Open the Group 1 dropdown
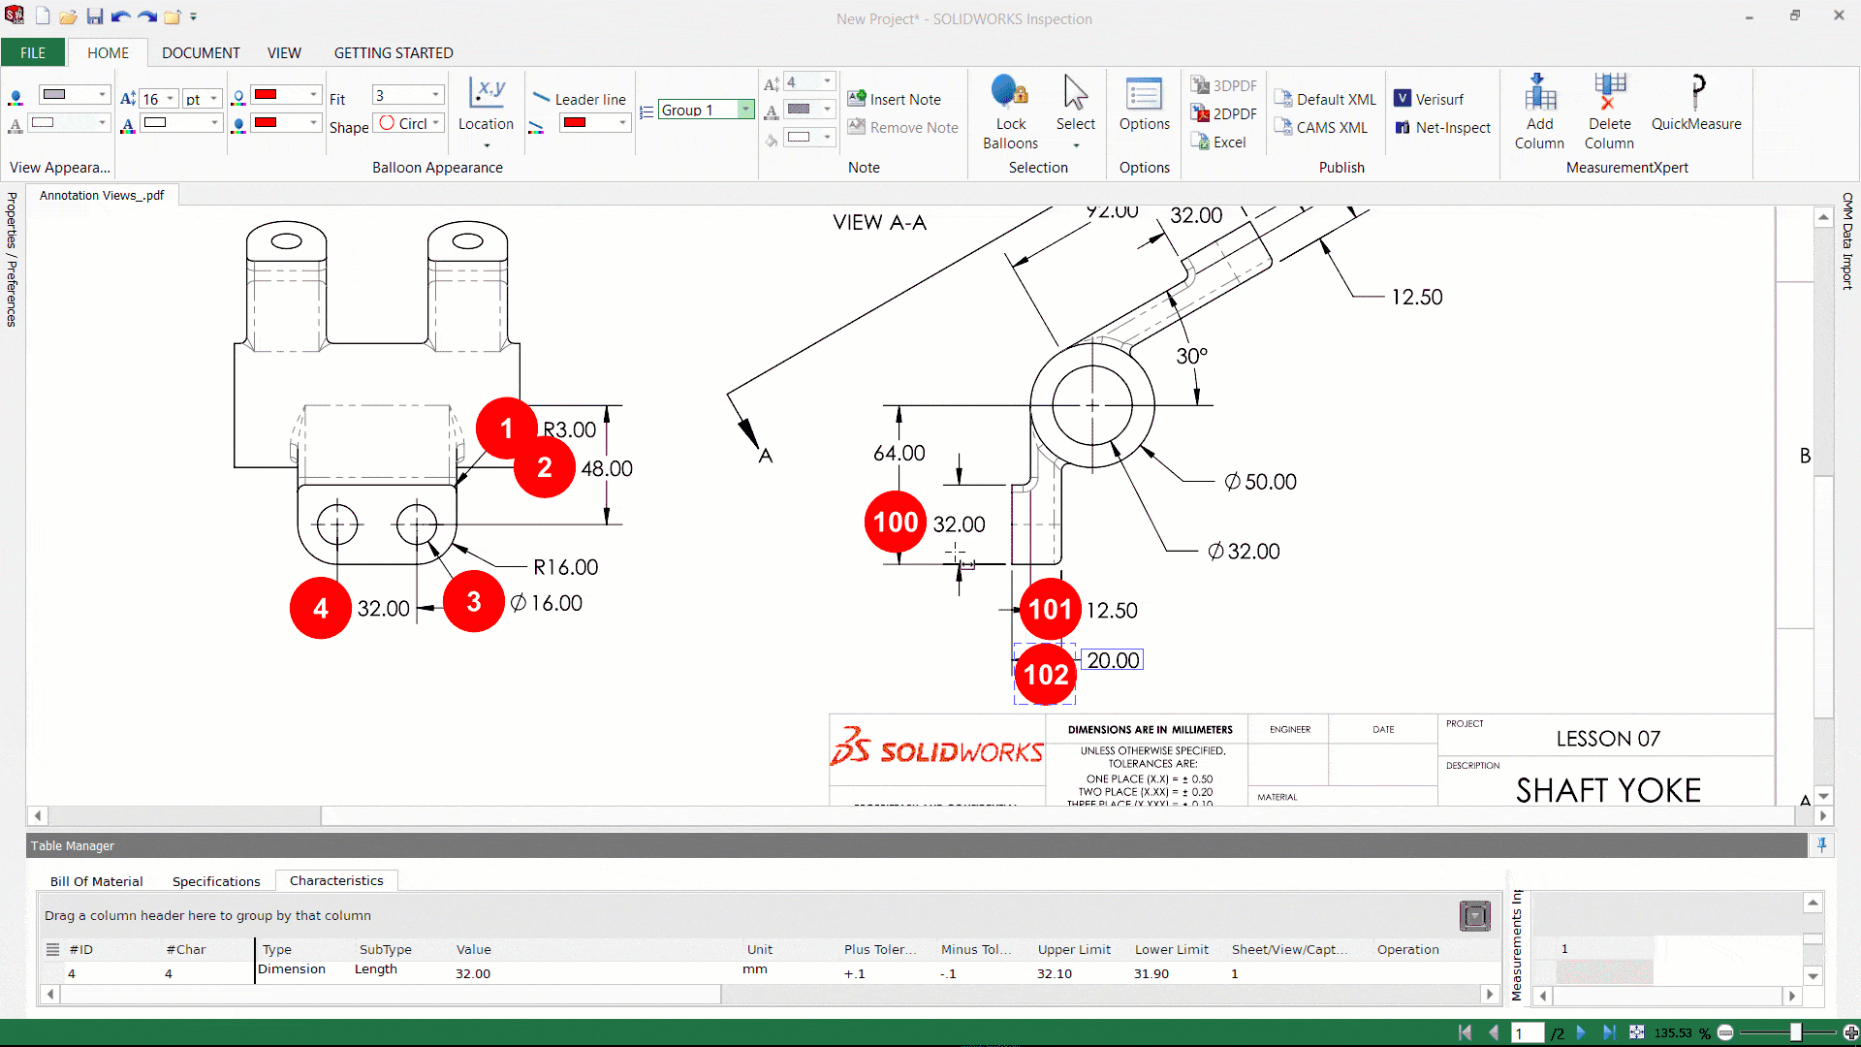 pos(745,110)
